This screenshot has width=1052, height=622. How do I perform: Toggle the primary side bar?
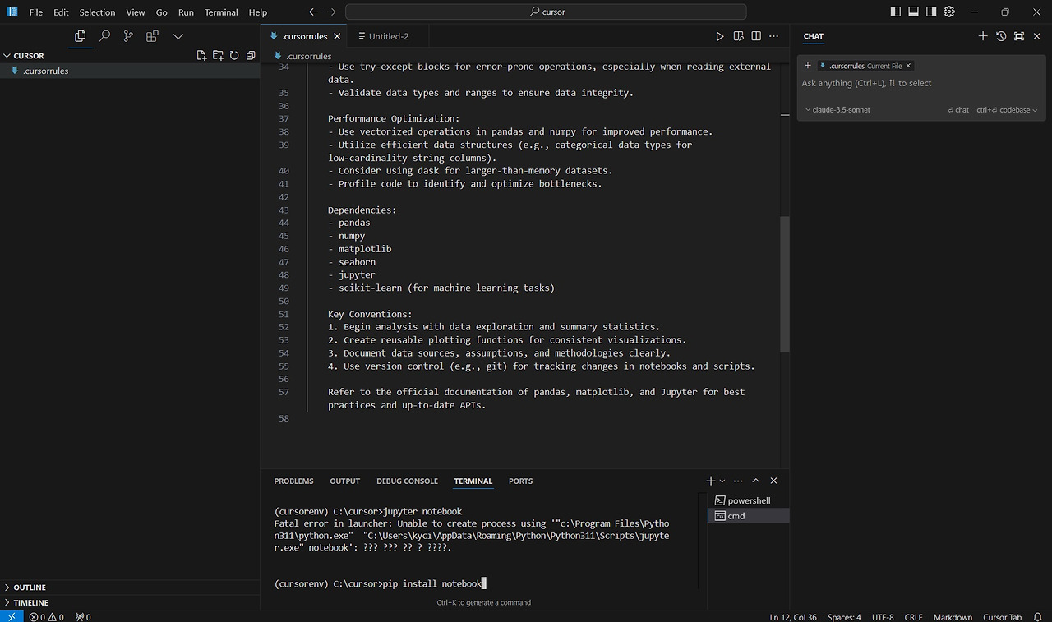[896, 12]
